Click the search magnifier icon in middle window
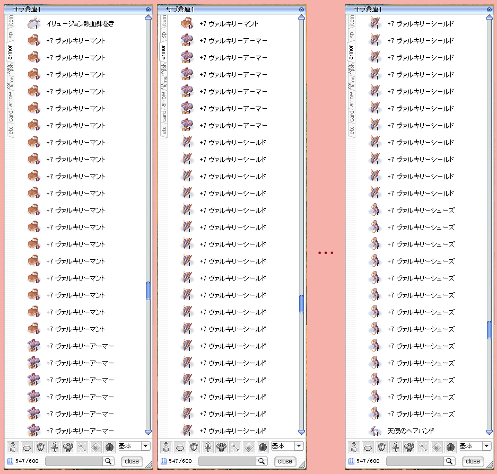Viewport: 497px width, 474px height. tap(261, 461)
